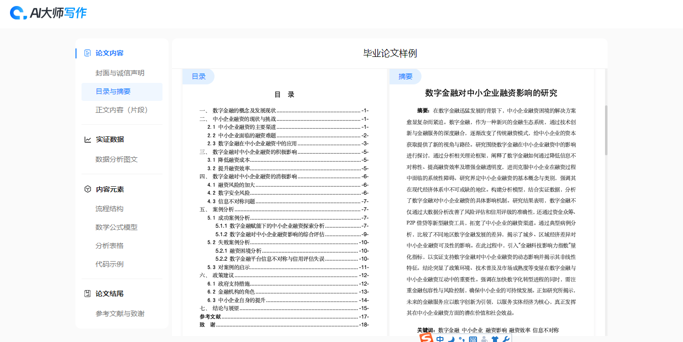Go to 正文内容（片段） section

tap(121, 110)
